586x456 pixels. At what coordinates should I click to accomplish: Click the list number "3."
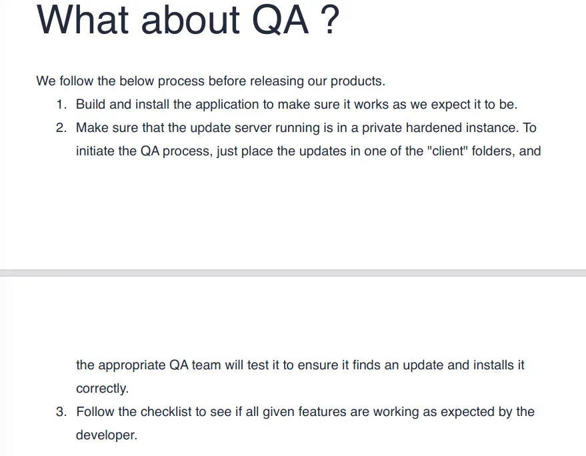[61, 412]
